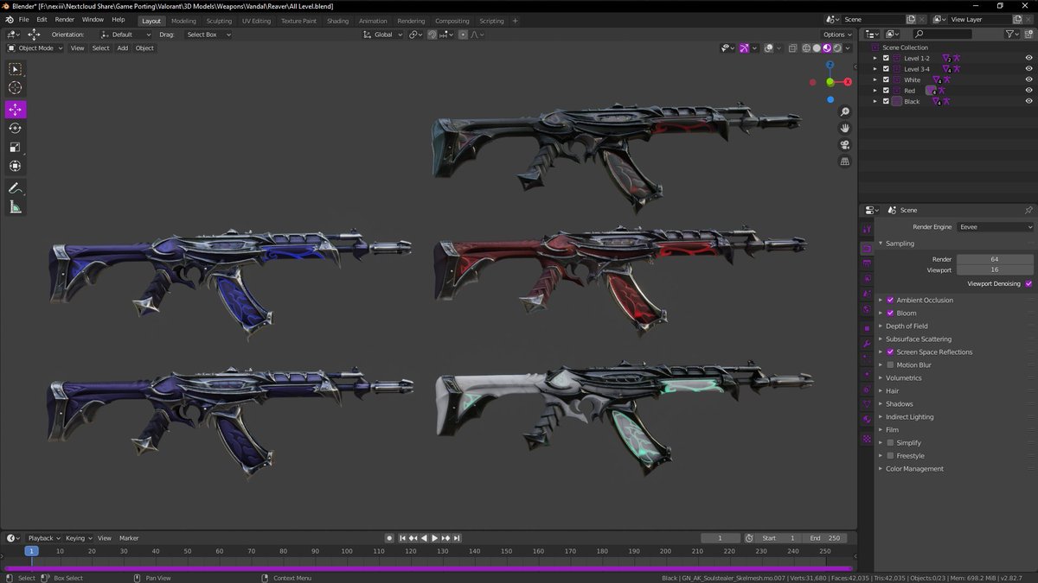
Task: Pick the Rotate tool
Action: (x=16, y=128)
